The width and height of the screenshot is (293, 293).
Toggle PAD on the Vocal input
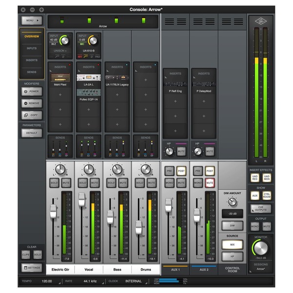[x=98, y=57]
